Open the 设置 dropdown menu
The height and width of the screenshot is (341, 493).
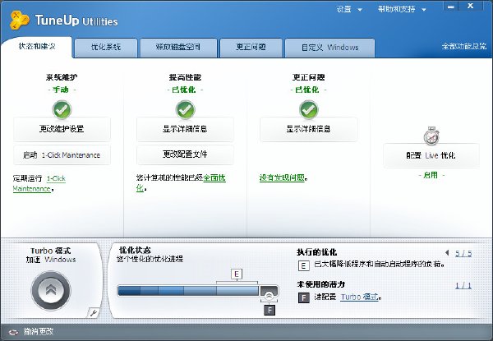click(349, 9)
